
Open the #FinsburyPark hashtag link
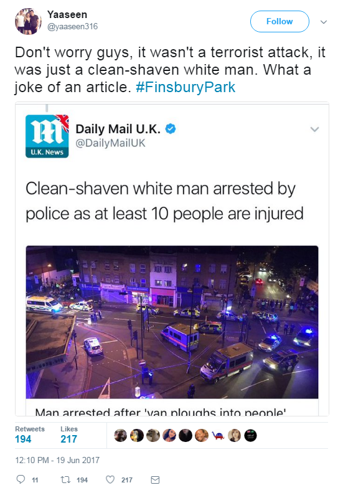click(x=186, y=87)
